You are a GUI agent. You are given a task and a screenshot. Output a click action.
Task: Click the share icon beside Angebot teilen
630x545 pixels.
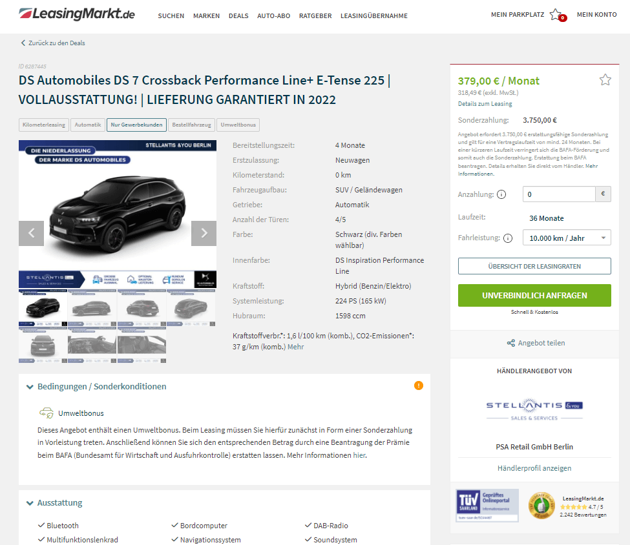coord(510,343)
